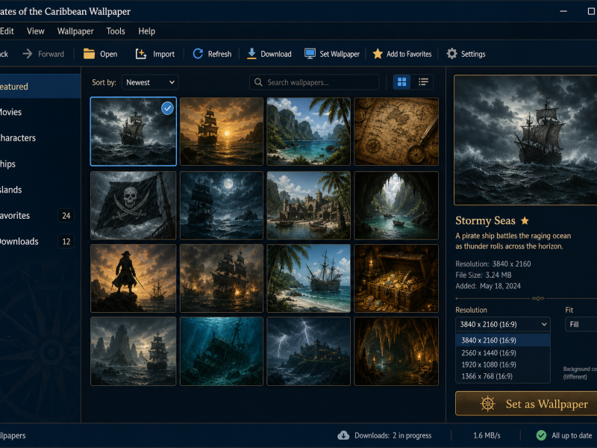Select the Islands category in sidebar
Viewport: 597px width, 448px height.
click(x=40, y=190)
